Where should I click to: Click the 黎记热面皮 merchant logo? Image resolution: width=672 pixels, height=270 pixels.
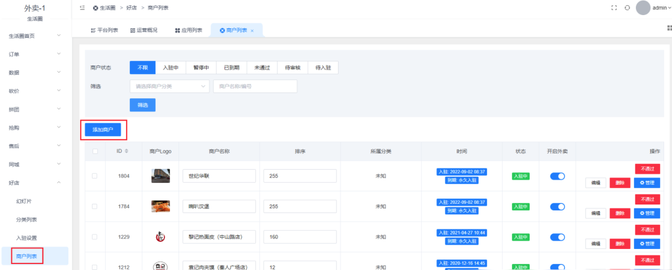click(160, 237)
